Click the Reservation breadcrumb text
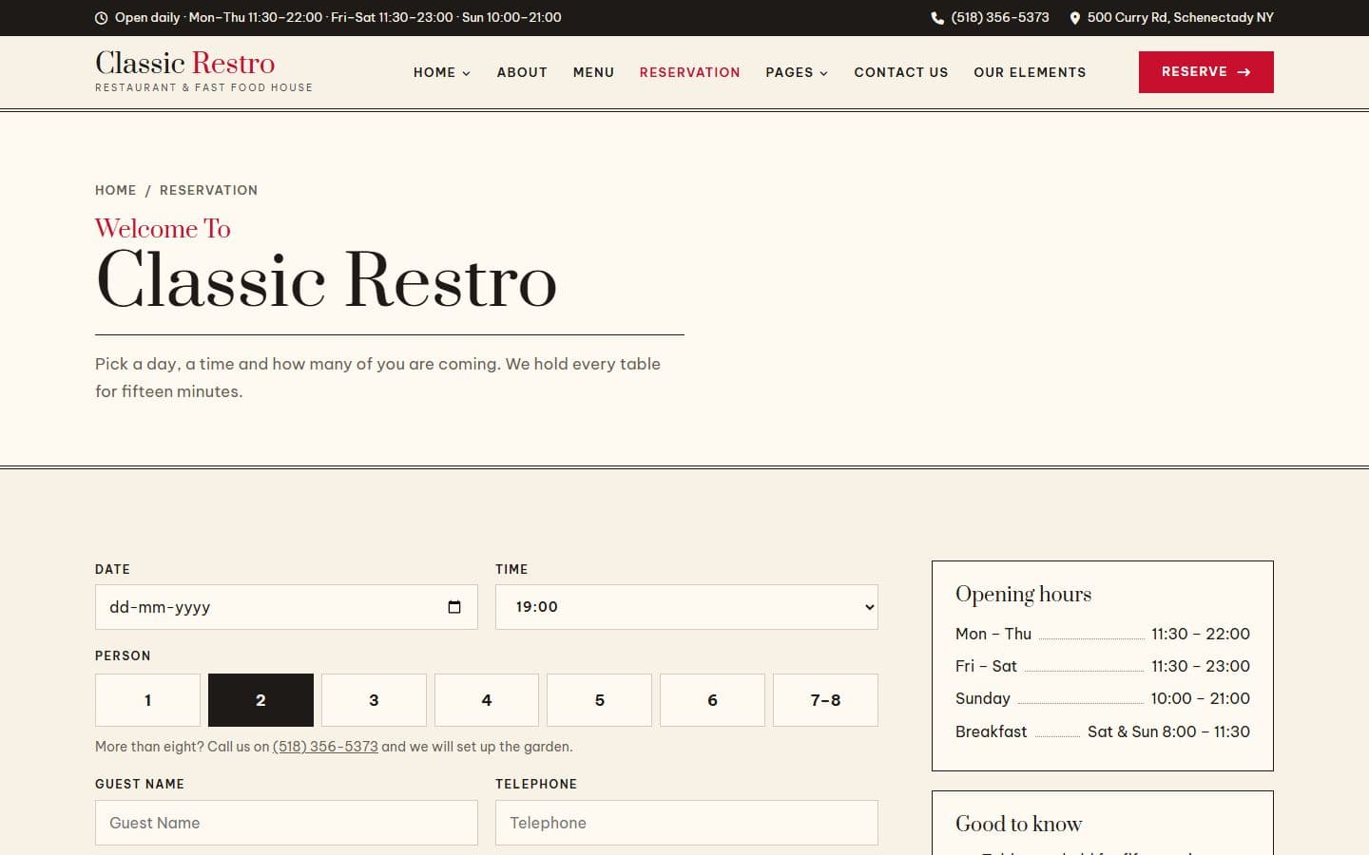The height and width of the screenshot is (855, 1369). [x=208, y=190]
